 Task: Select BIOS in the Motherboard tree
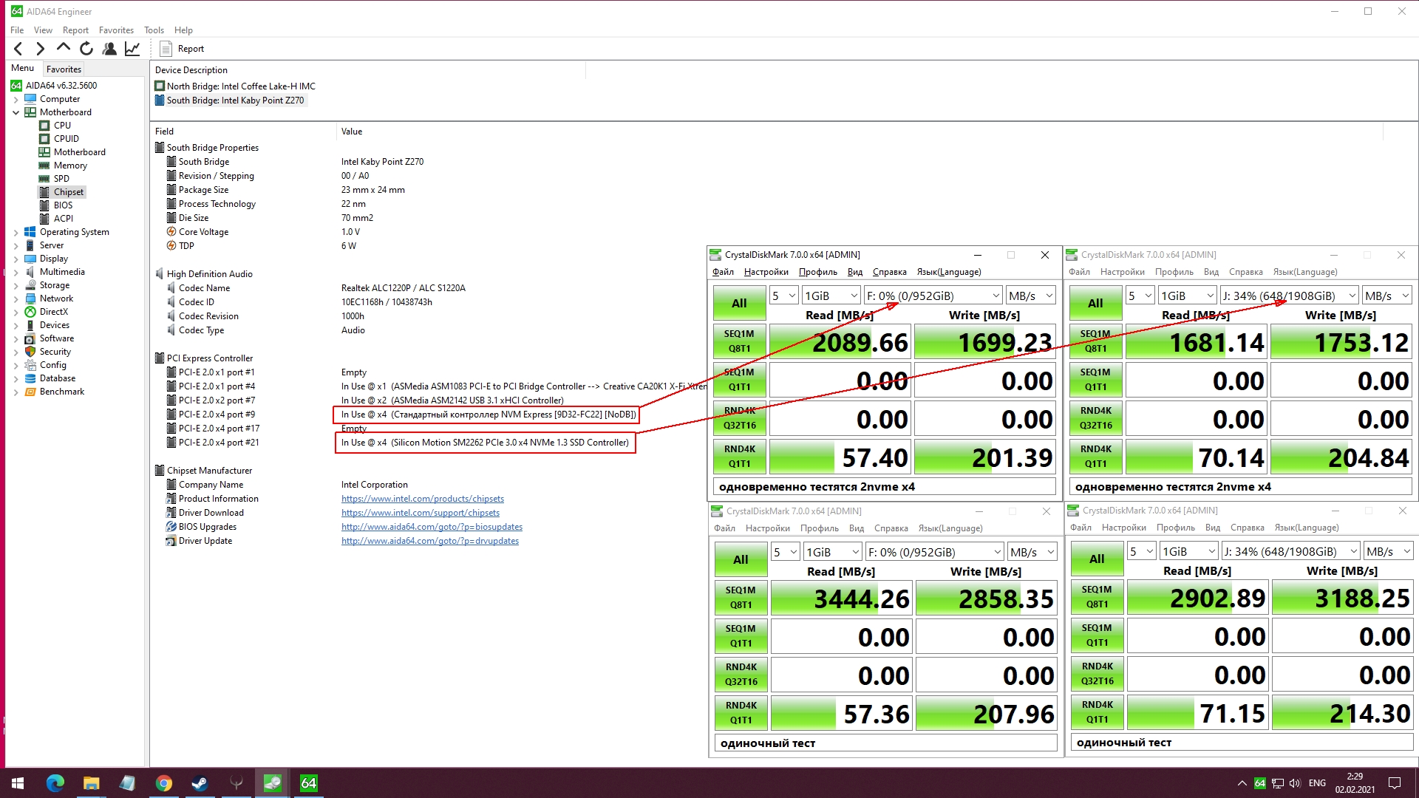click(x=63, y=205)
